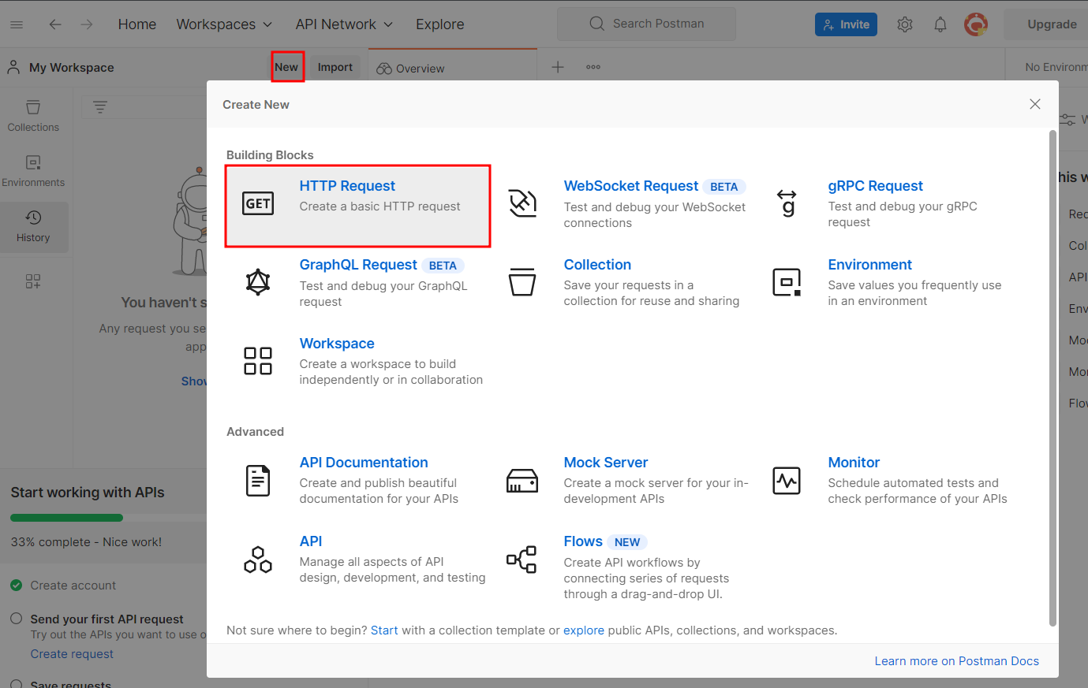Click the filter icon in History panel
Viewport: 1088px width, 688px height.
[100, 106]
